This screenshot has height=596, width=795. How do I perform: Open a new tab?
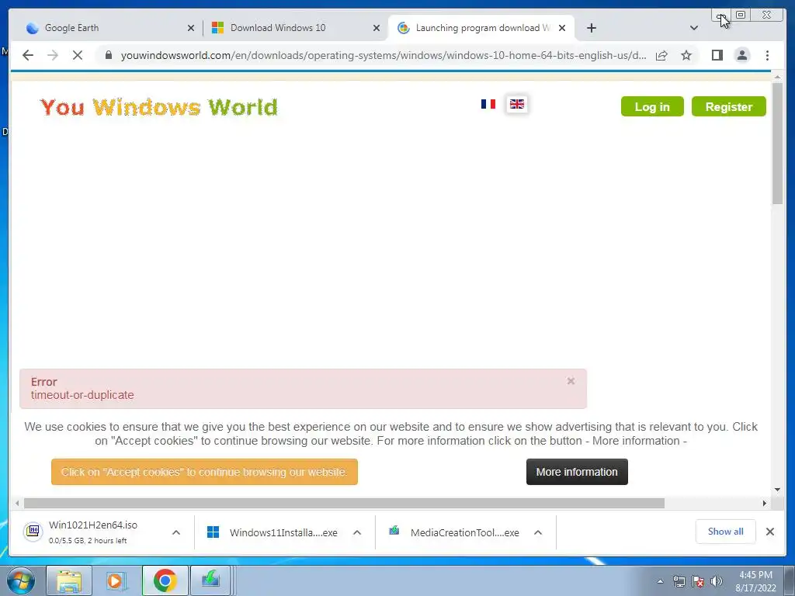point(591,28)
